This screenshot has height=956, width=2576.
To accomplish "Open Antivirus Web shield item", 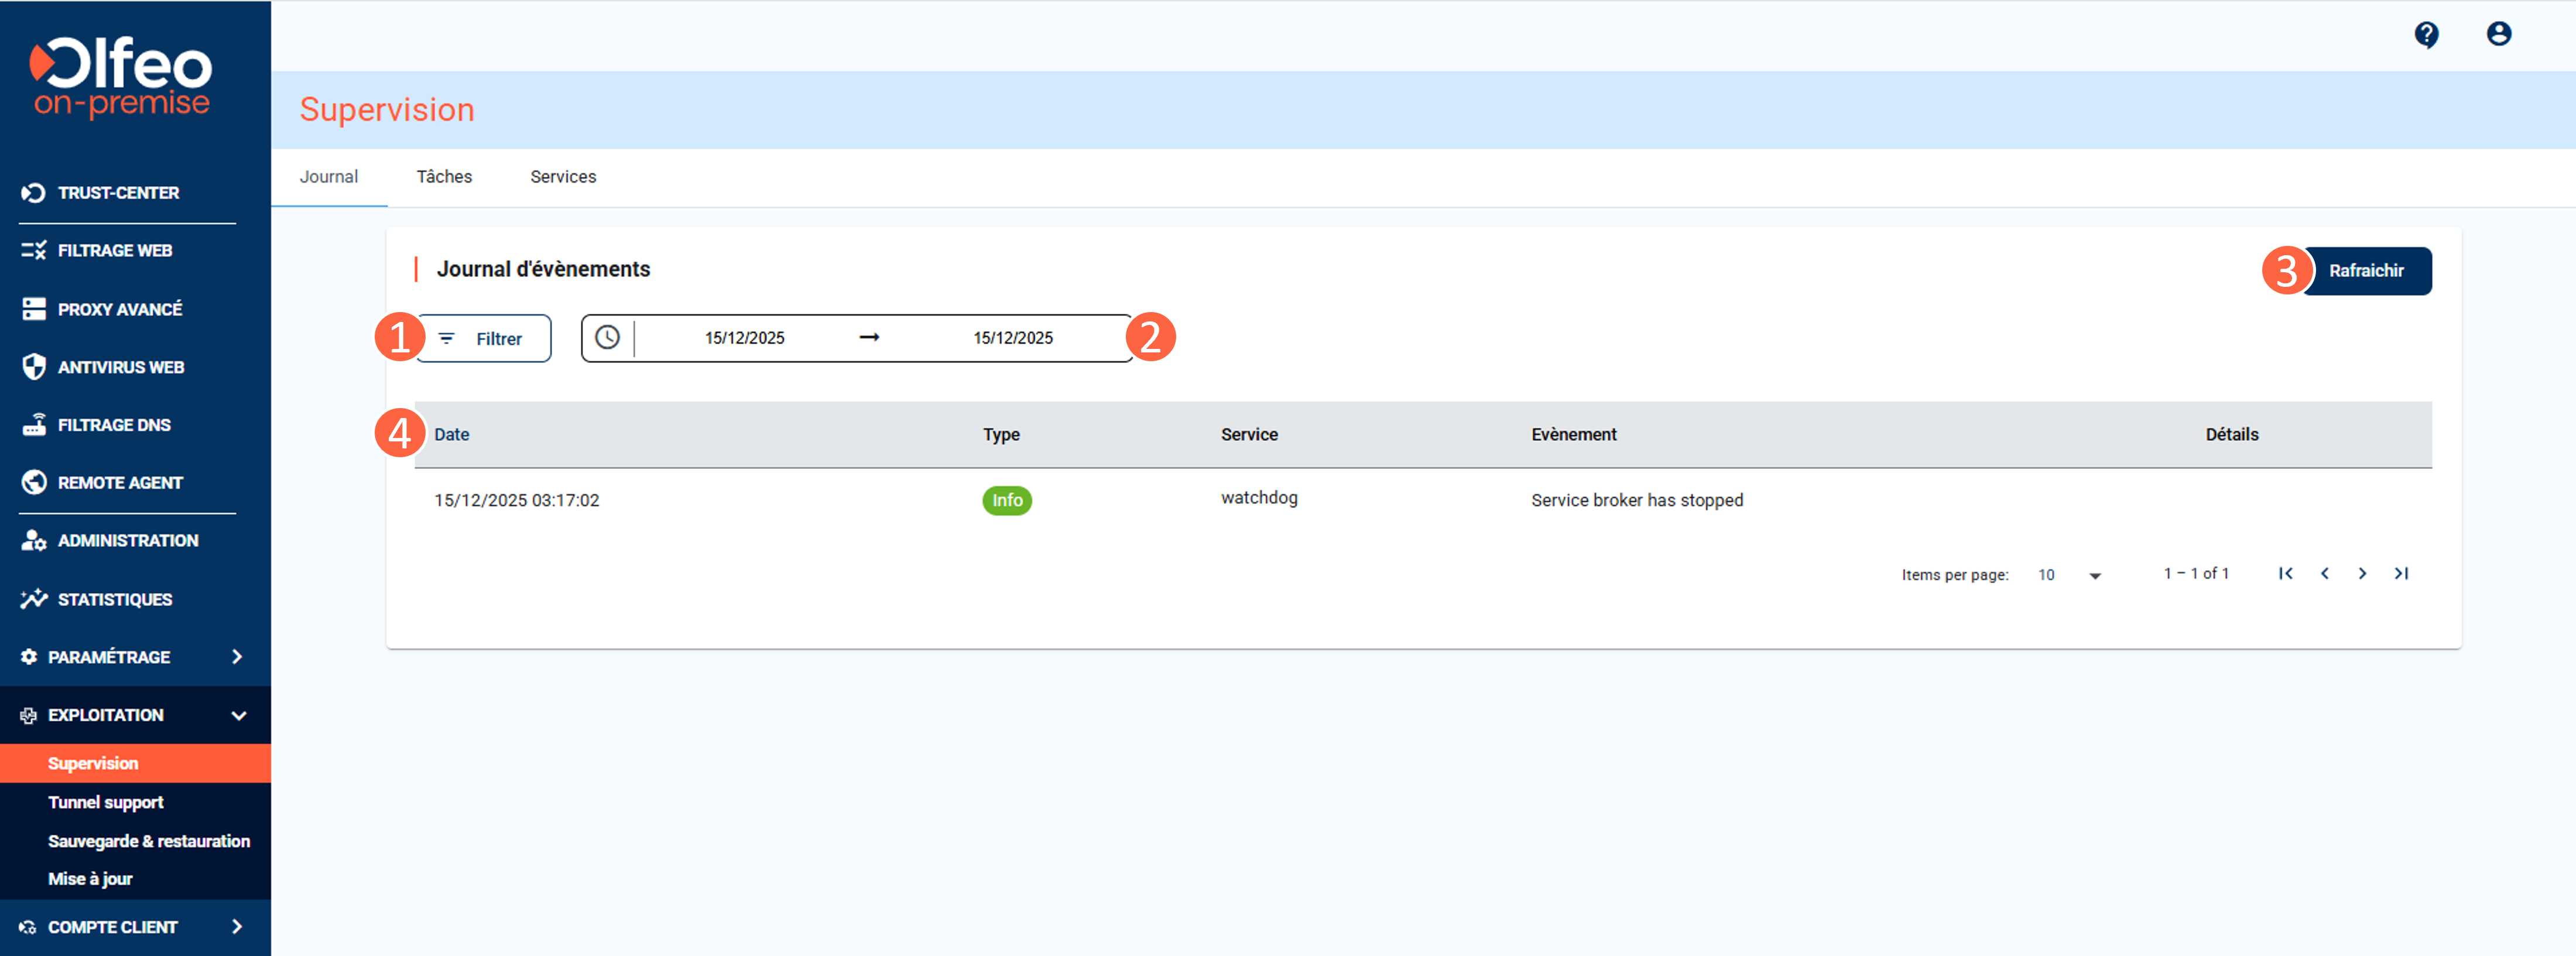I will (120, 367).
